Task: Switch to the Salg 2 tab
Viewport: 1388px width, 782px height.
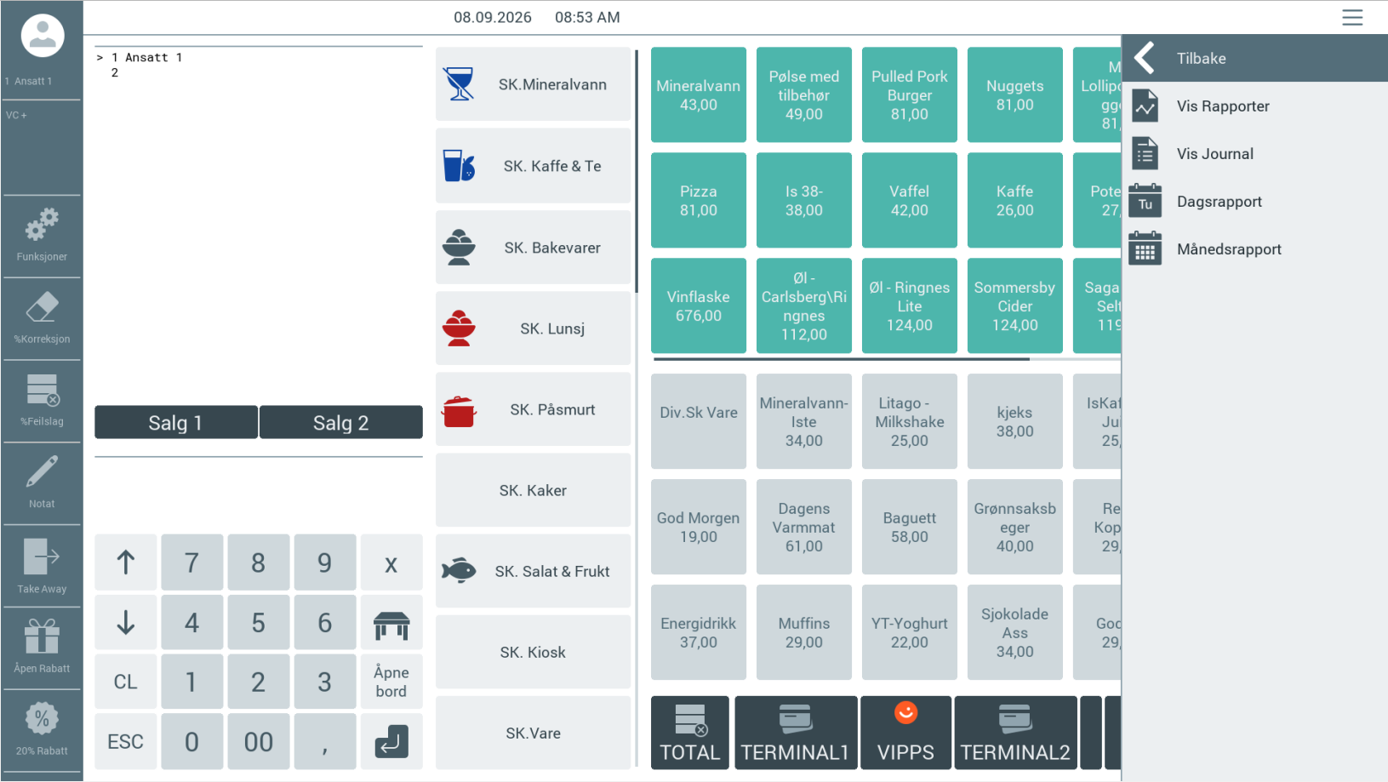Action: click(x=341, y=423)
